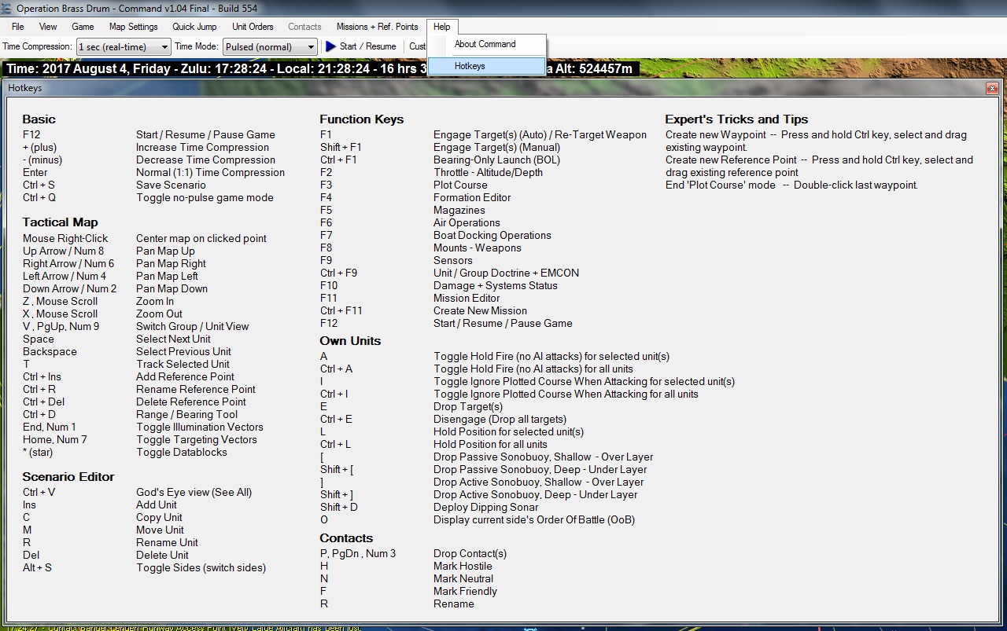Viewport: 1007px width, 631px height.
Task: Click the 'Plot Course' hotkey description
Action: click(460, 185)
